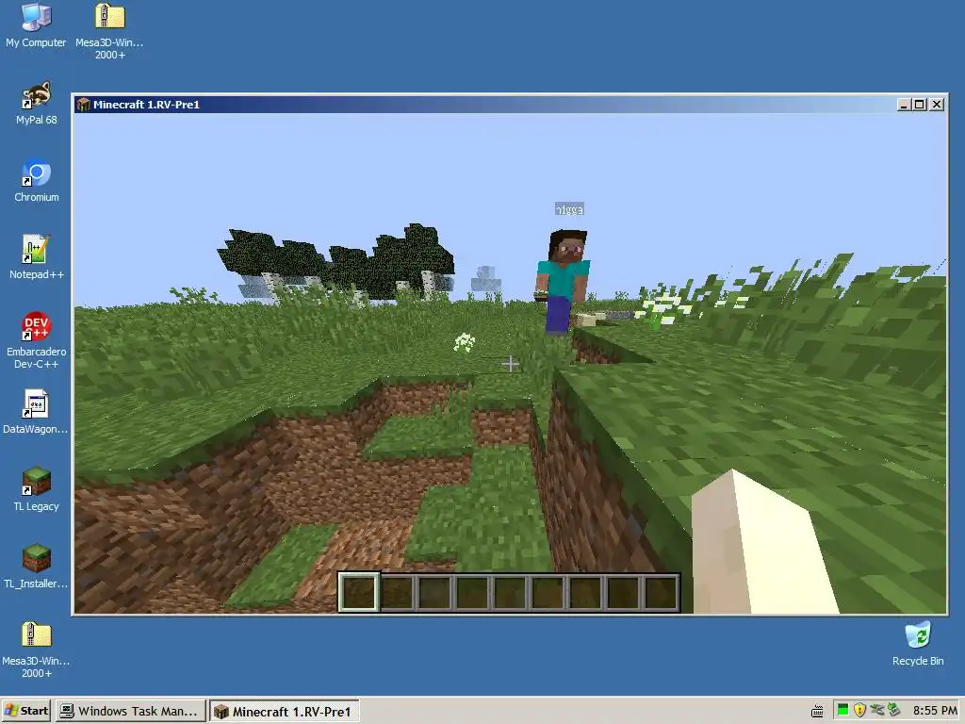Select the Mesa3D-Win 2000+ archive at bottom-left

point(36,650)
